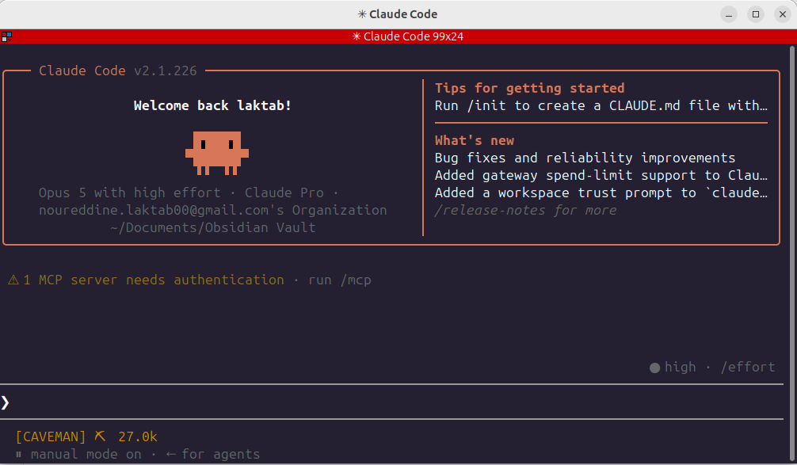Screen dimensions: 797x465
Task: Click the /release-notes for more text
Action: [525, 211]
